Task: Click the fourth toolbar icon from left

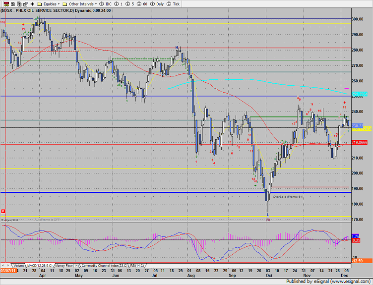Action: pyautogui.click(x=26, y=3)
